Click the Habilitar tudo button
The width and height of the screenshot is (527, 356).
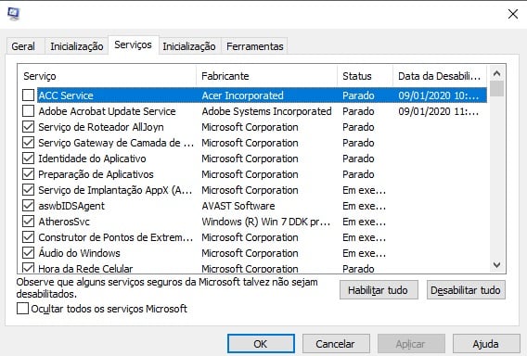coord(379,290)
